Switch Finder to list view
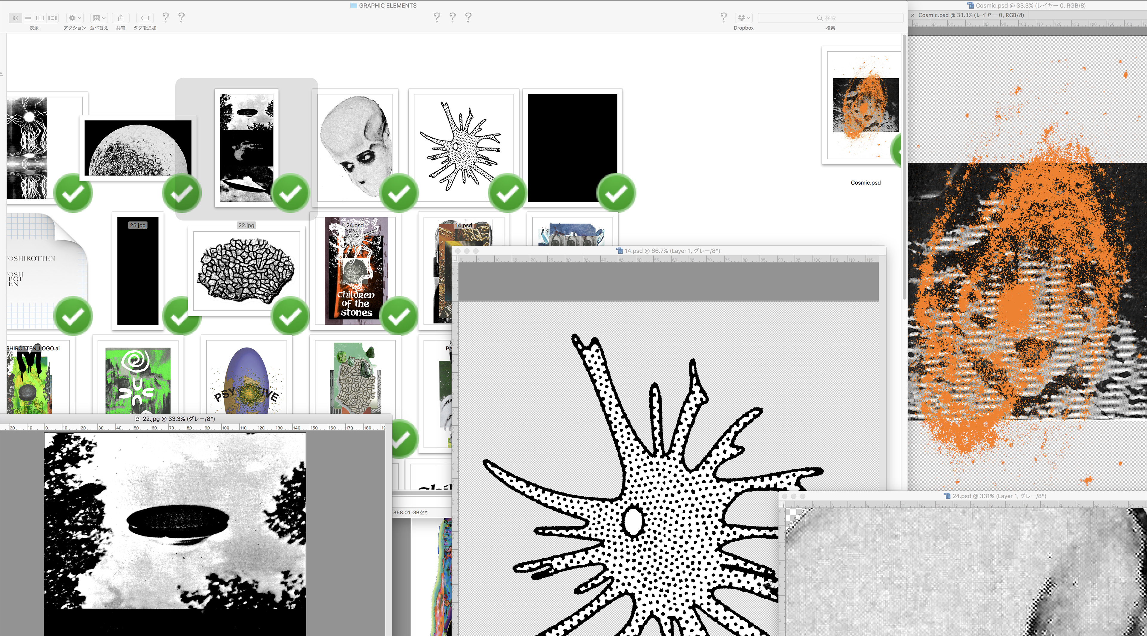The height and width of the screenshot is (636, 1147). pyautogui.click(x=27, y=18)
